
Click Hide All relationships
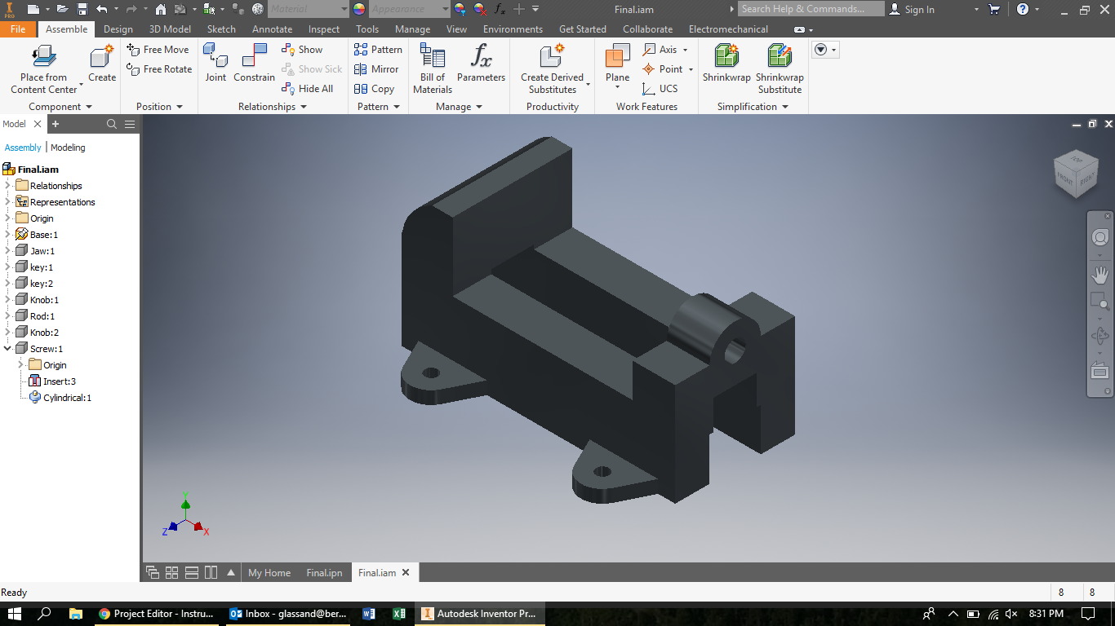click(307, 89)
